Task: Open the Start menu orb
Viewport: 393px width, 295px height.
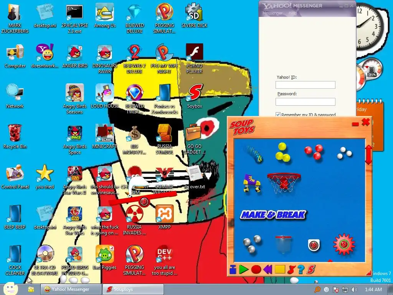Action: click(10, 288)
